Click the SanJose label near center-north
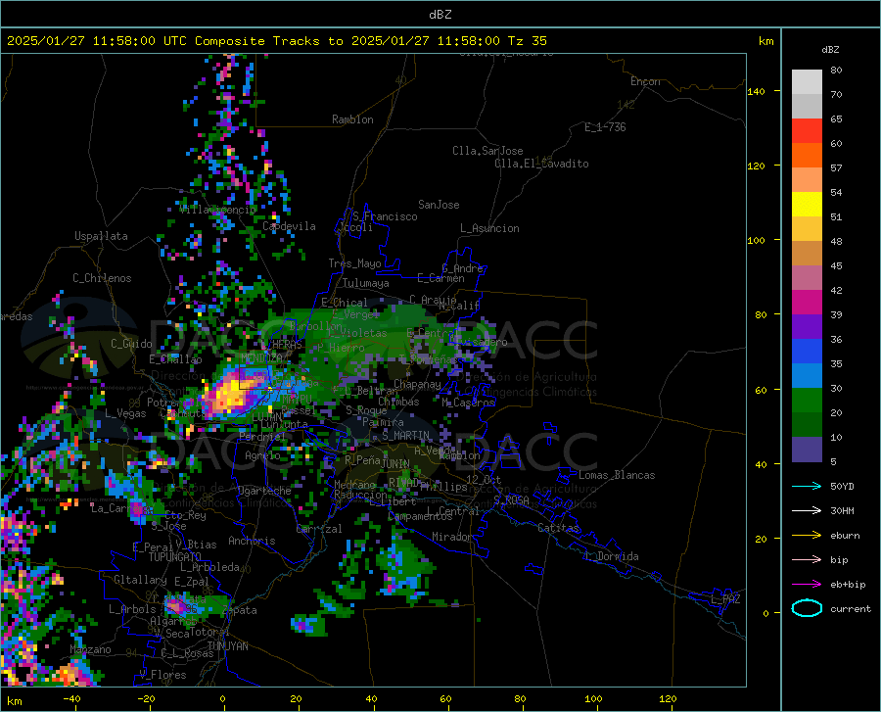881x712 pixels. coord(439,205)
